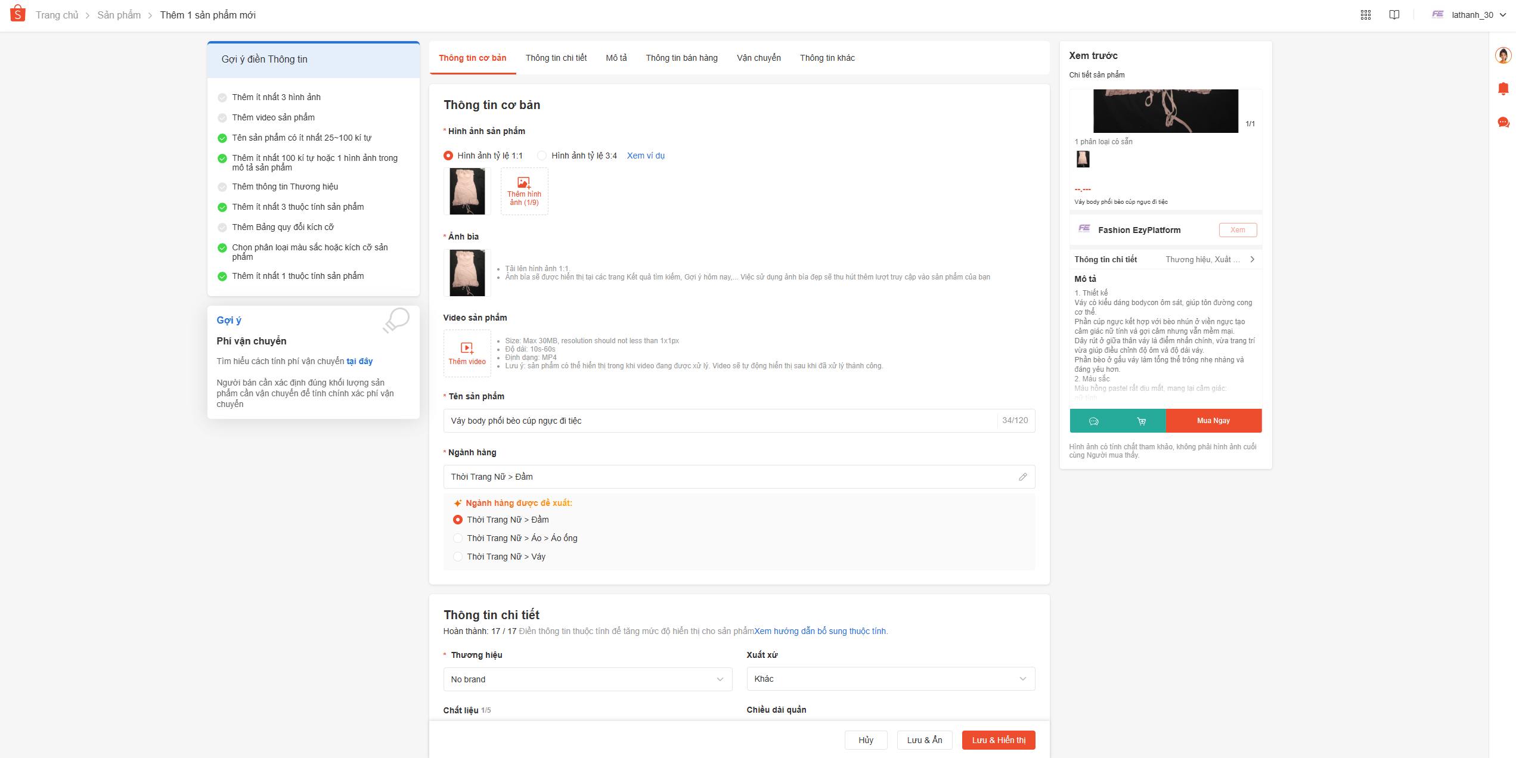Expand the Xuất xứ dropdown
Screen dimensions: 1516x758
890,679
